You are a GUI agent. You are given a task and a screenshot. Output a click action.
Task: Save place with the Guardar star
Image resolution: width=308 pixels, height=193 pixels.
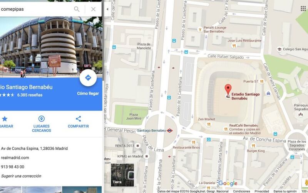[5, 122]
